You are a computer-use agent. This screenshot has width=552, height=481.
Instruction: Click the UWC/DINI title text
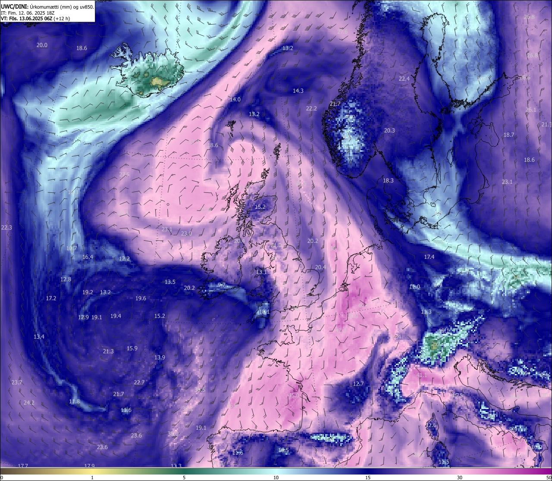(15, 6)
